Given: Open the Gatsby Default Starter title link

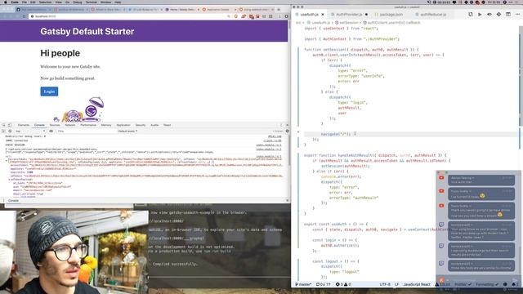Looking at the screenshot, I should [87, 31].
